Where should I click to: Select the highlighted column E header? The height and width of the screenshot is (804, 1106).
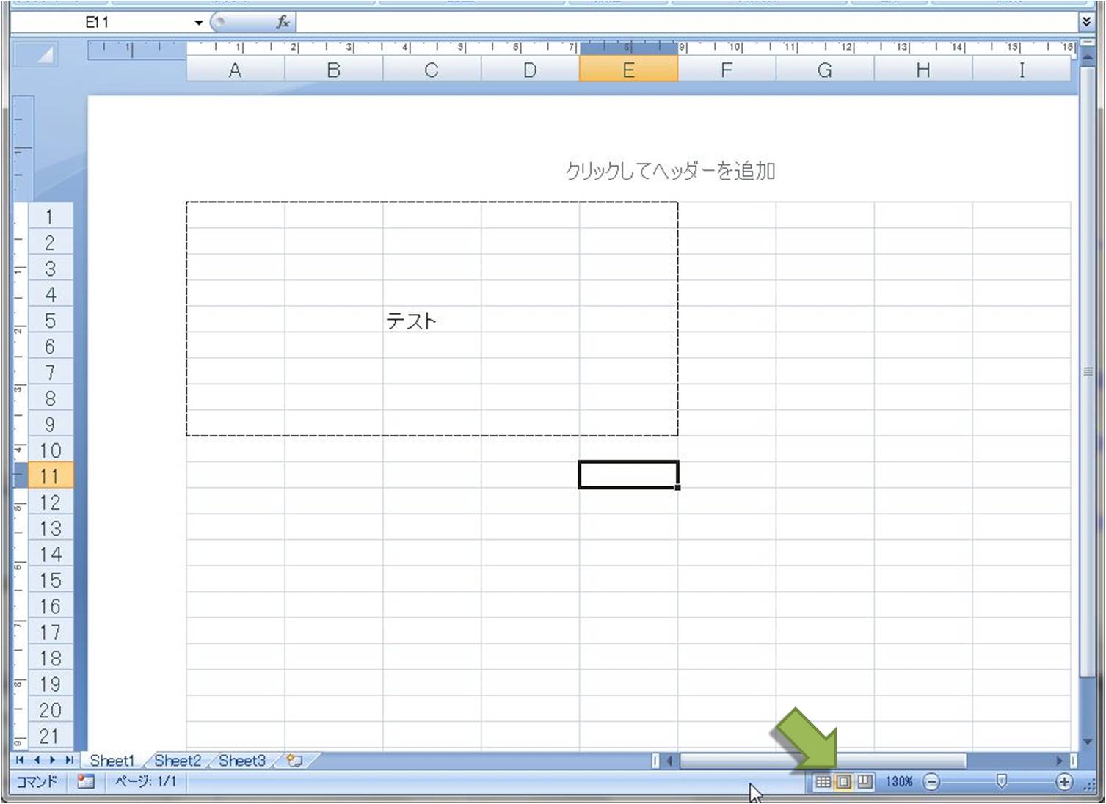628,70
